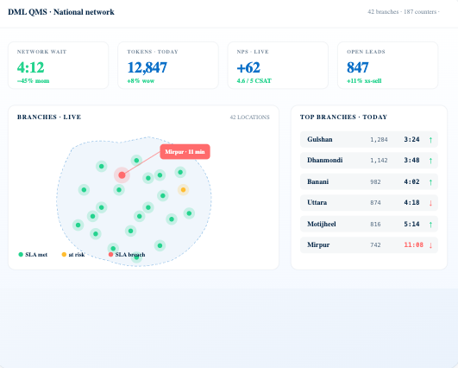Click the red down arrow on Uttara row
The width and height of the screenshot is (458, 368).
pos(430,203)
